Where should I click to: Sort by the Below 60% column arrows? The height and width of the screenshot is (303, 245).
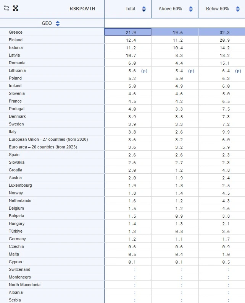pyautogui.click(x=238, y=9)
